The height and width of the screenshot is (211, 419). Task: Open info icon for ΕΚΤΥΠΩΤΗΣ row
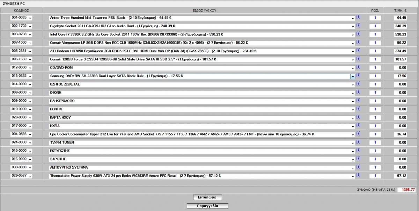click(358, 150)
